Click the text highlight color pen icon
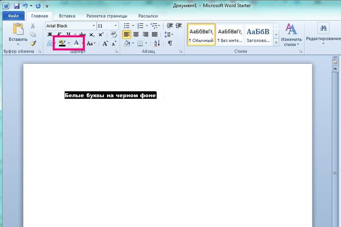341x227 pixels. tap(62, 43)
